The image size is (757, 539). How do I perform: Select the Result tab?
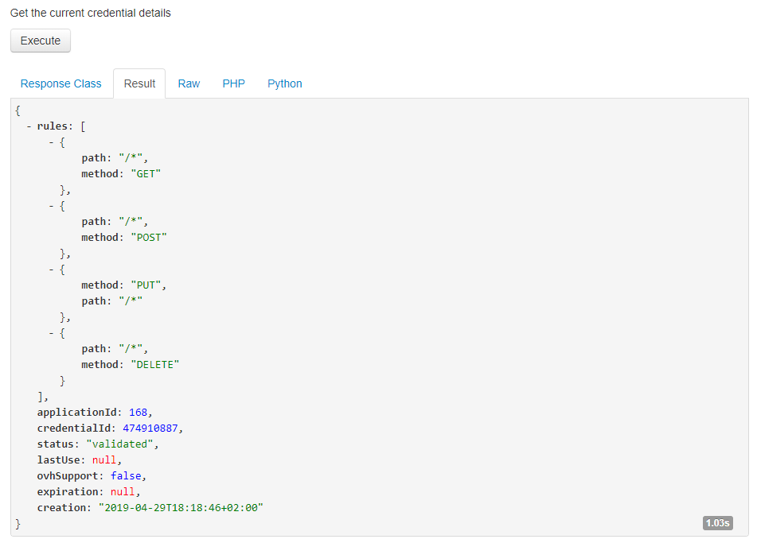(139, 83)
